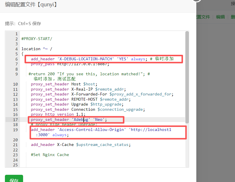Click the green 保存 save button
The width and height of the screenshot is (235, 182).
coord(14,179)
